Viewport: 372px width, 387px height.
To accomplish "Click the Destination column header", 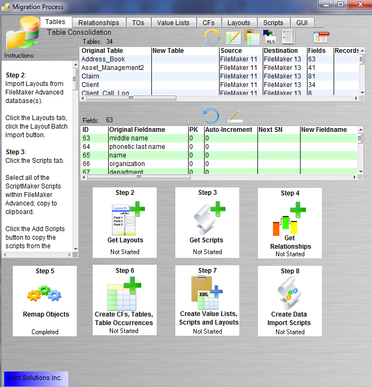I will (285, 51).
